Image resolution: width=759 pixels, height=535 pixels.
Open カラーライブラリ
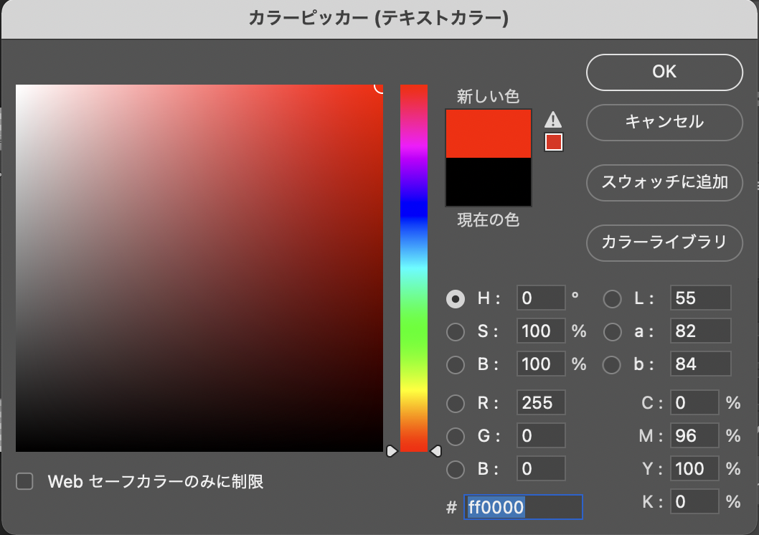tap(664, 242)
